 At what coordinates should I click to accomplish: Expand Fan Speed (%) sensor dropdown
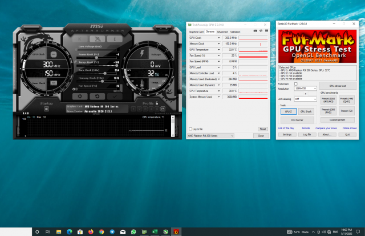218,55
